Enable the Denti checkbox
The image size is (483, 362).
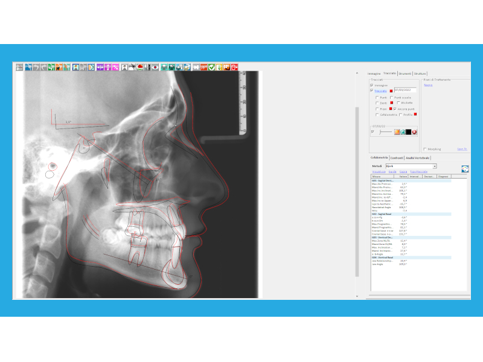(377, 103)
